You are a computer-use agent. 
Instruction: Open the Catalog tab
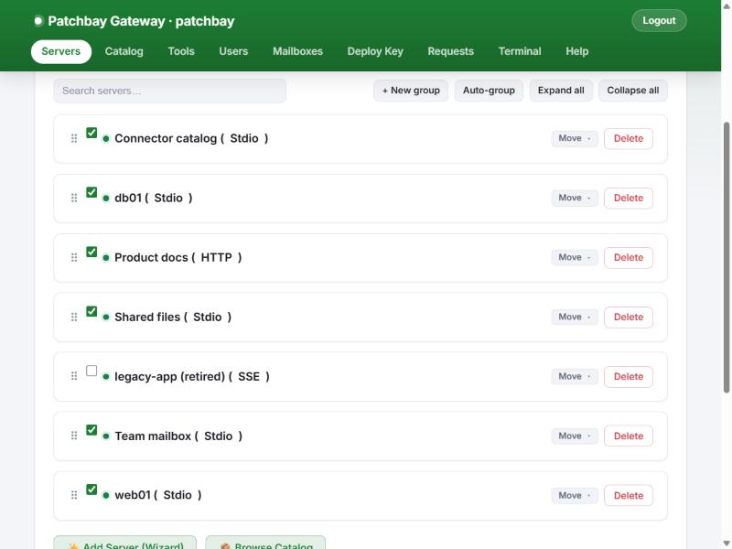click(124, 51)
